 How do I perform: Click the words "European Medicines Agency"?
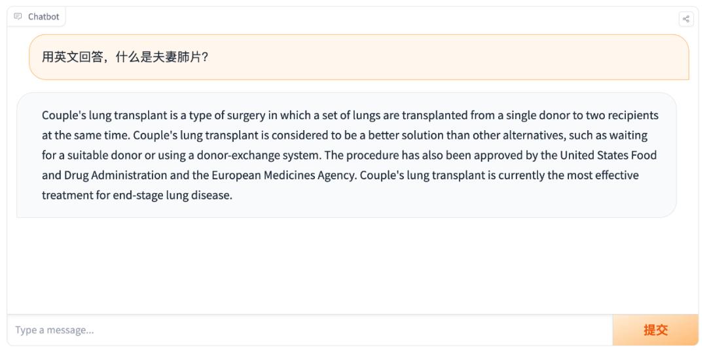(283, 175)
